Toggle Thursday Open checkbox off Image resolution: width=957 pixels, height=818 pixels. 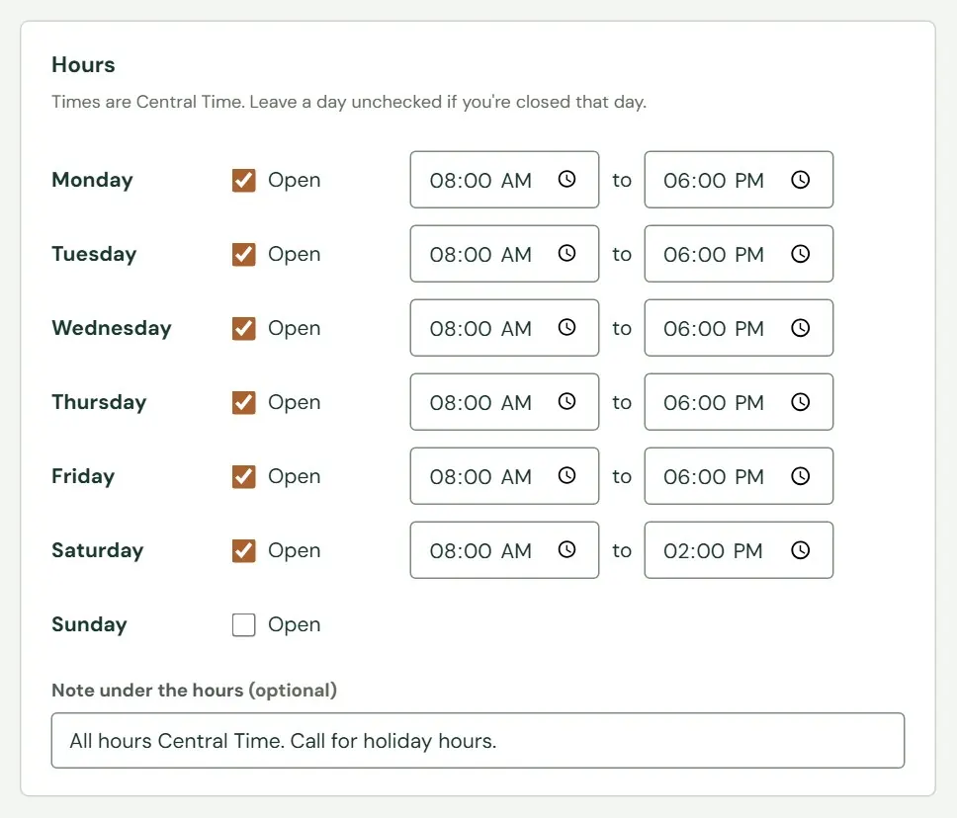243,402
